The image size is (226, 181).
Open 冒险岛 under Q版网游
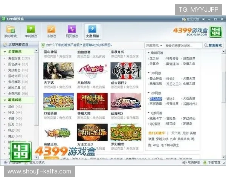(x=171, y=119)
